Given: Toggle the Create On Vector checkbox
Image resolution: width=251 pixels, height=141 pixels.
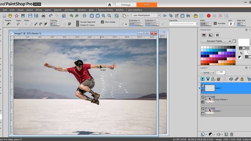Looking at the screenshot, I should click(x=78, y=25).
